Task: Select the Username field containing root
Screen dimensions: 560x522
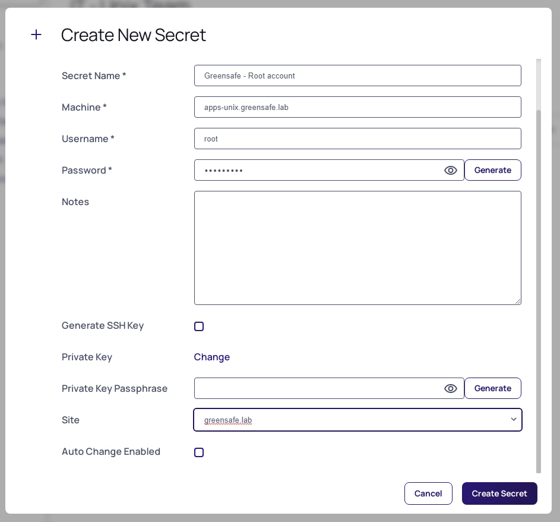Action: (357, 139)
